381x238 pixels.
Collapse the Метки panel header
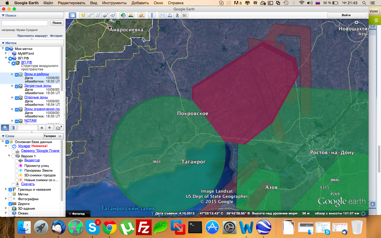pos(9,43)
